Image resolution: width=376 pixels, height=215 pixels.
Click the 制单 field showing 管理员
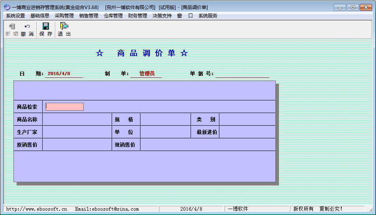tap(146, 74)
